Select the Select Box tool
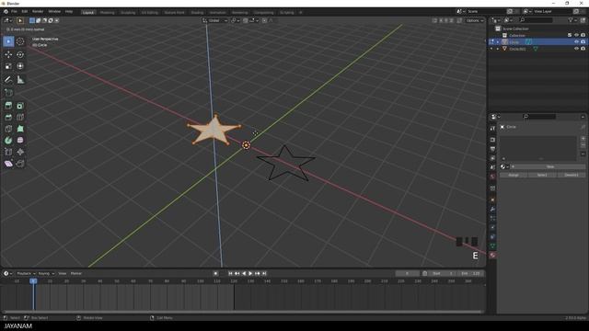 (x=8, y=41)
